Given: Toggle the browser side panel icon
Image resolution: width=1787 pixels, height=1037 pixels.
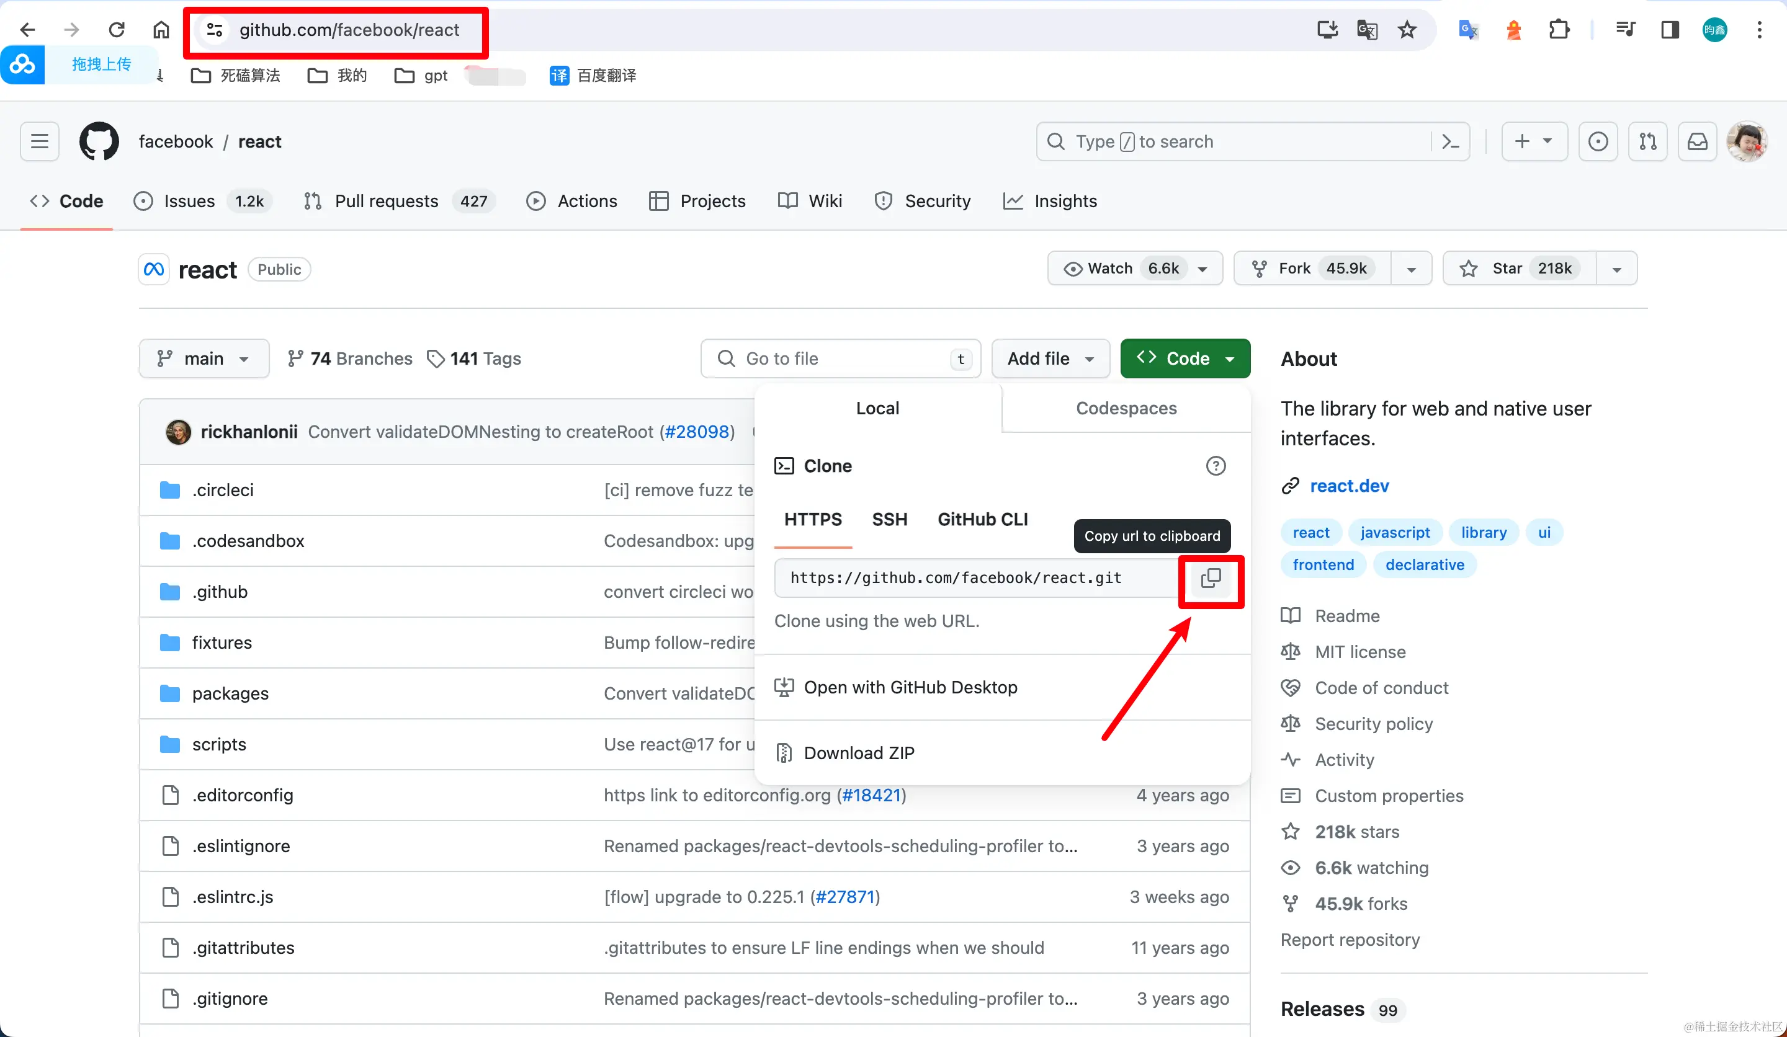Looking at the screenshot, I should click(1670, 30).
